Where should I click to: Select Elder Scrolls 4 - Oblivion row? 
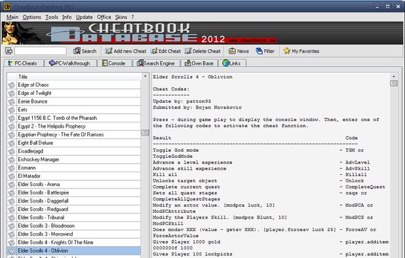[74, 251]
